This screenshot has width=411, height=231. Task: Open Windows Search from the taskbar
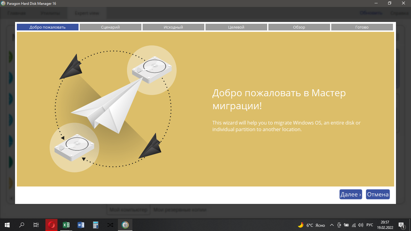22,225
